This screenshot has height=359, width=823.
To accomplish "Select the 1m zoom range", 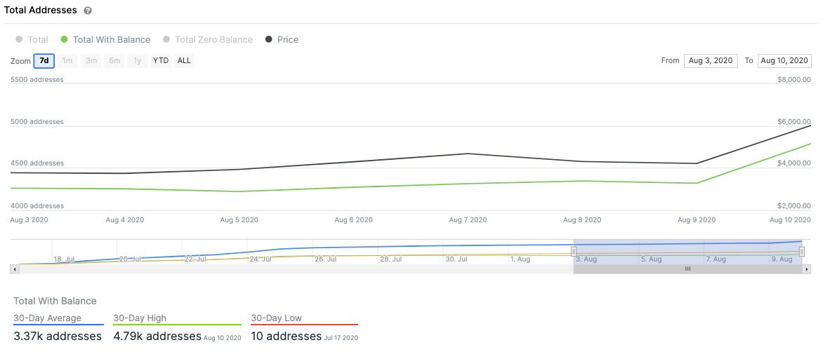I will tap(67, 61).
